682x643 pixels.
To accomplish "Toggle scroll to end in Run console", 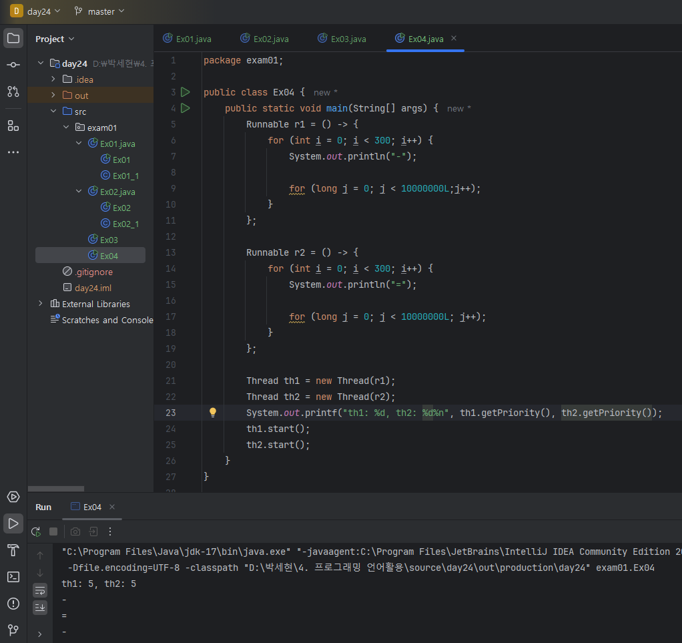I will tap(41, 607).
